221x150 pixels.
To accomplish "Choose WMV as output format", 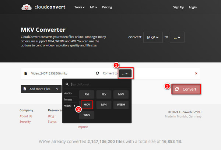I will click(87, 115).
